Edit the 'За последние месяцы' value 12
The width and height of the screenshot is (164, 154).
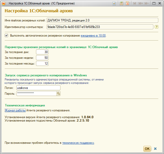pos(42,64)
